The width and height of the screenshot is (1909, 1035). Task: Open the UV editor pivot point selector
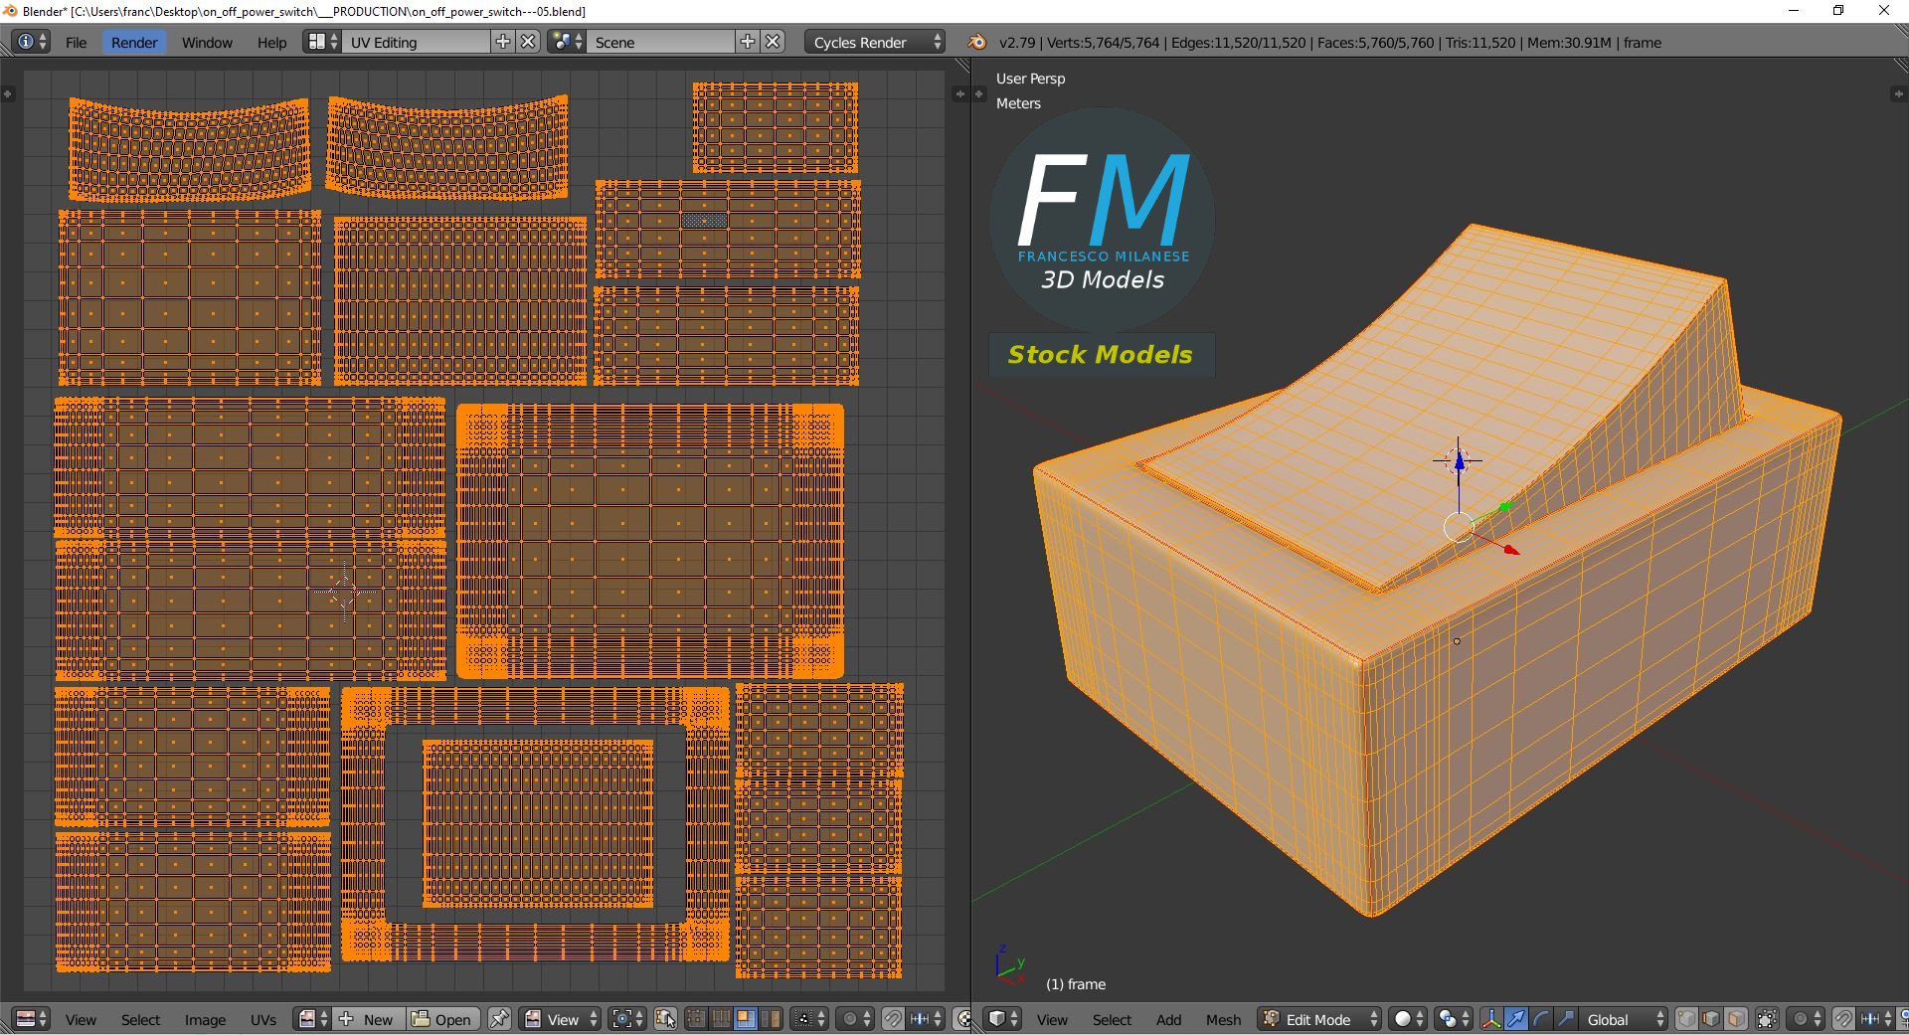pyautogui.click(x=628, y=1019)
